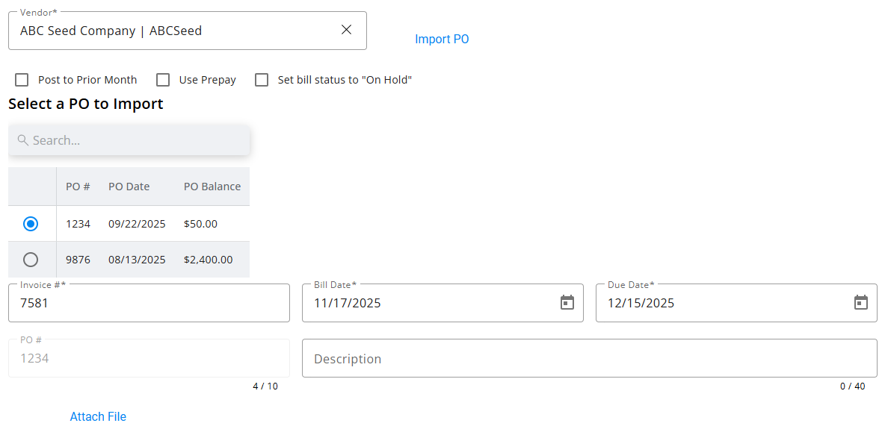This screenshot has height=429, width=885.
Task: Click the PO Date column header
Action: click(x=129, y=187)
